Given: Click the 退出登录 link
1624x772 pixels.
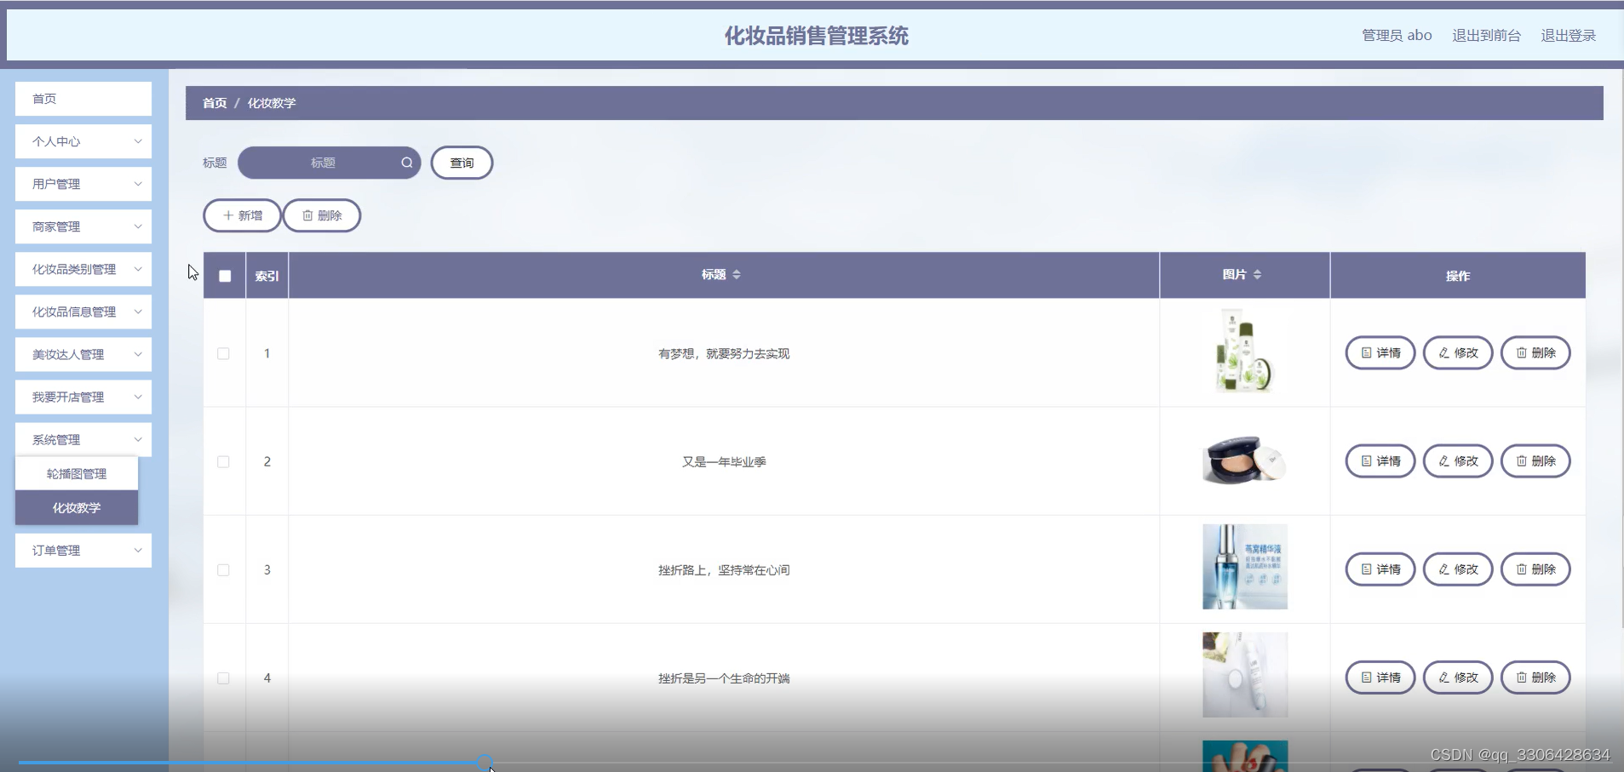Looking at the screenshot, I should (x=1568, y=35).
